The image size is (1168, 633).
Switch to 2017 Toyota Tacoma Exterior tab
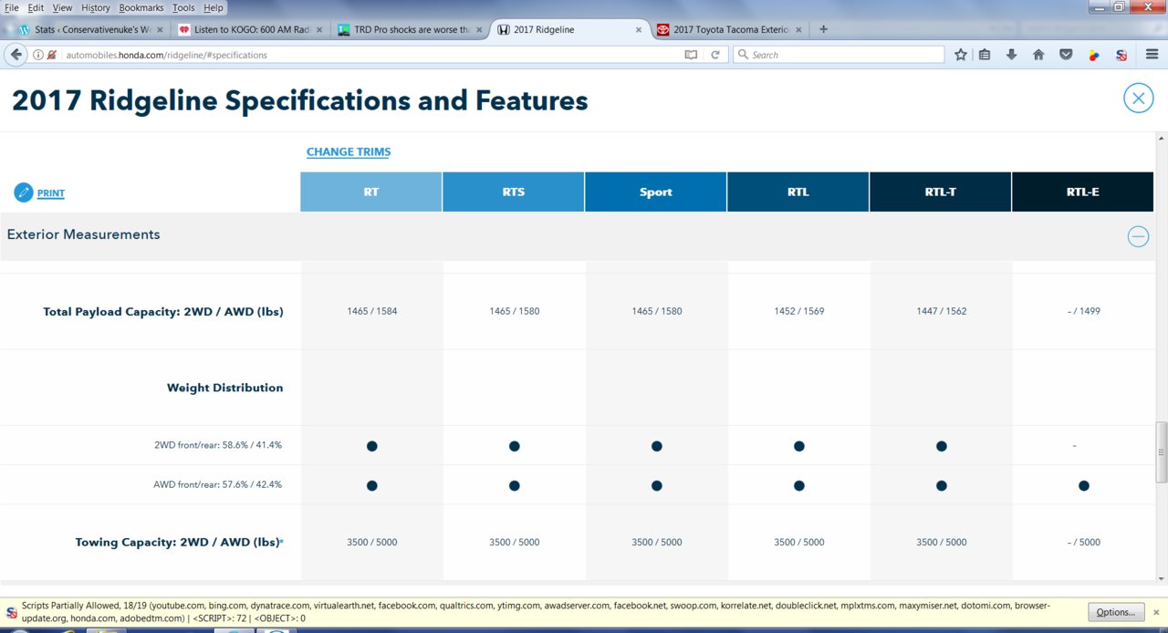pyautogui.click(x=729, y=29)
